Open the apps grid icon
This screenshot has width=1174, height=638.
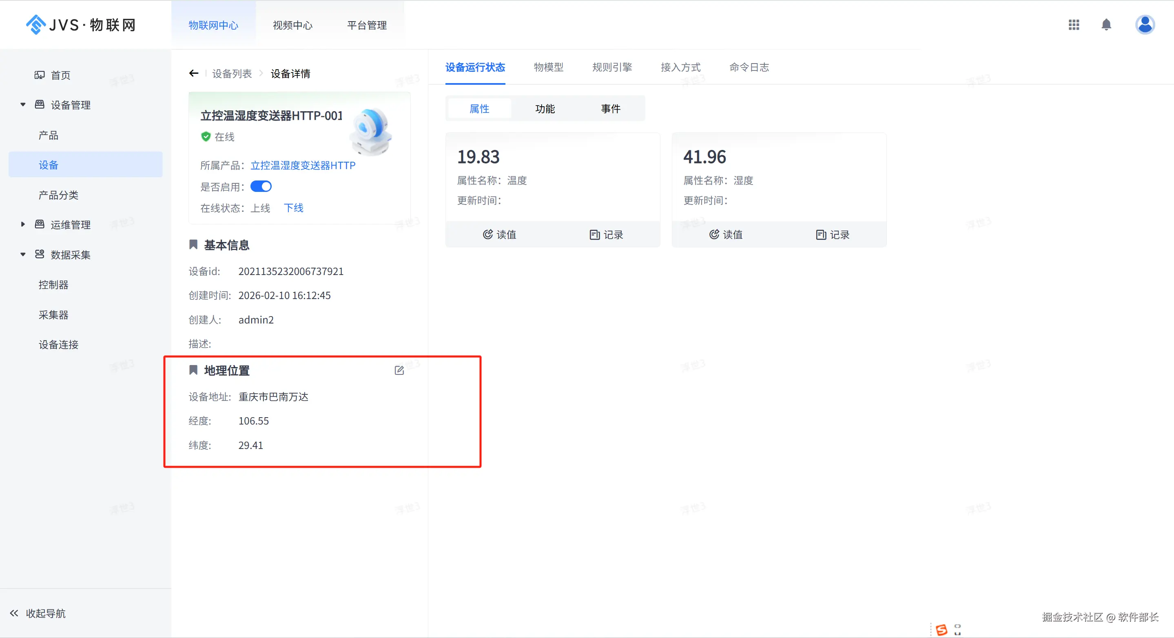pyautogui.click(x=1073, y=25)
